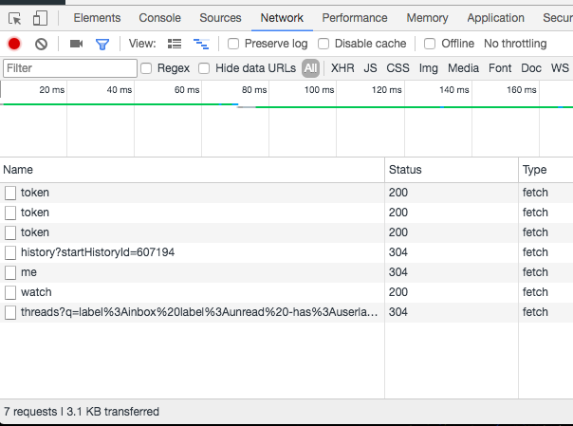
Task: Enable Preserve log checkbox
Action: click(233, 44)
